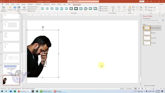Click the picture Width field
The image size is (165, 93).
pos(156,10)
